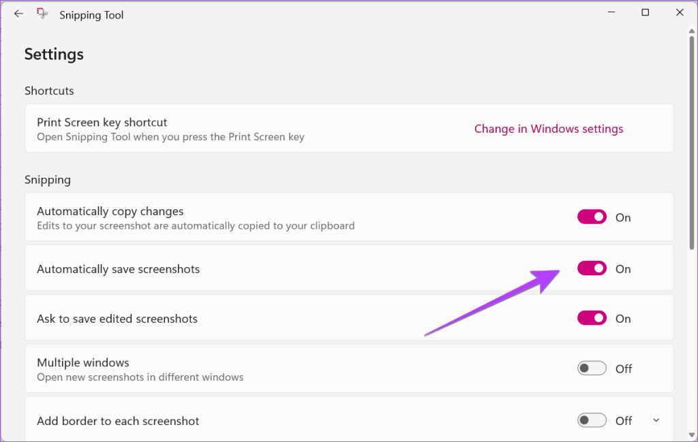Click the Automatically save screenshots label
Screen dimensions: 698x442
pos(118,269)
